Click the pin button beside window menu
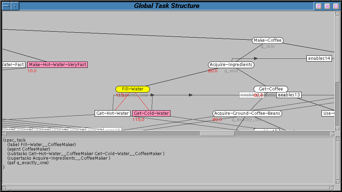 [x=14, y=6]
